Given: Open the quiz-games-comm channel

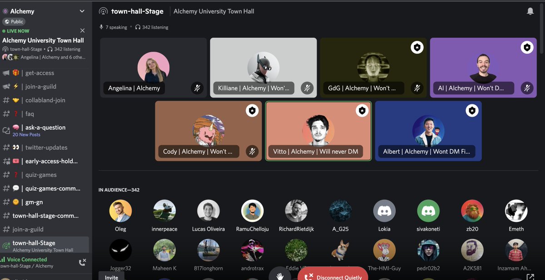Looking at the screenshot, I should point(45,188).
